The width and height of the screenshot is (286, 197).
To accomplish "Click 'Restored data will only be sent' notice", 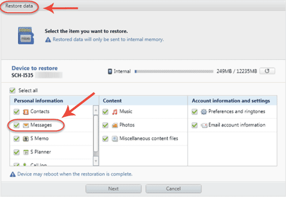I will pyautogui.click(x=108, y=39).
